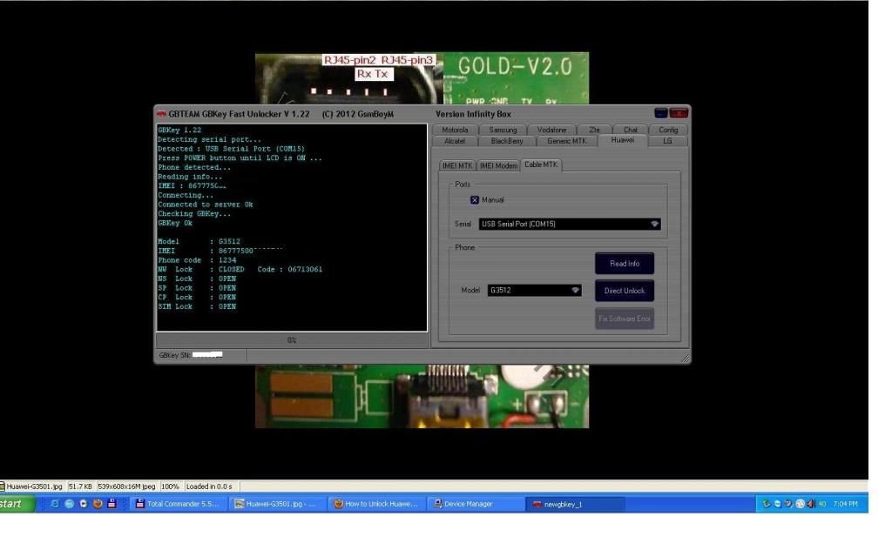The image size is (892, 557).
Task: Click the Huawei tab
Action: [622, 140]
